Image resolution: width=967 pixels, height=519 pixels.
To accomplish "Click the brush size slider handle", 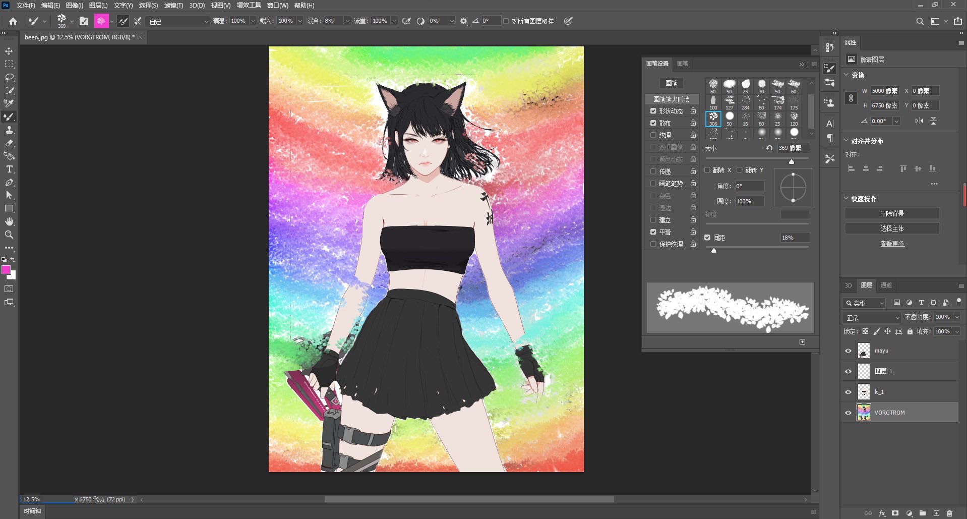I will [x=792, y=161].
